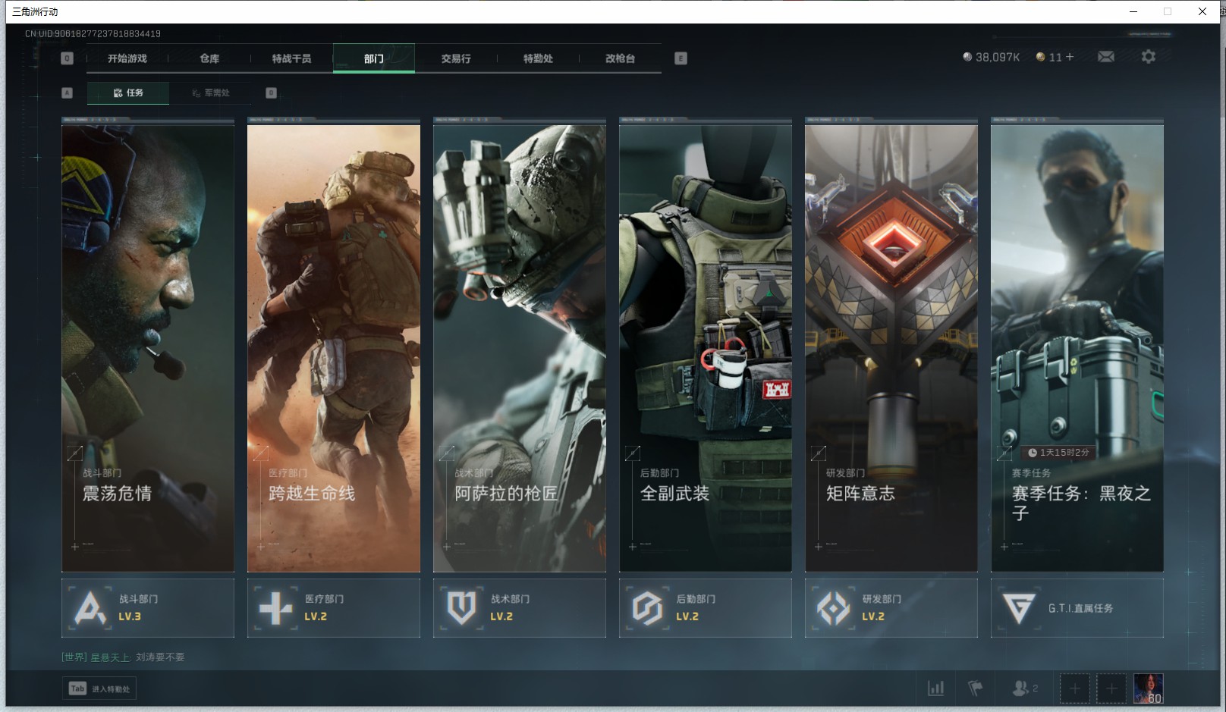This screenshot has height=712, width=1226.
Task: Select the 改枪台 tab
Action: click(620, 58)
